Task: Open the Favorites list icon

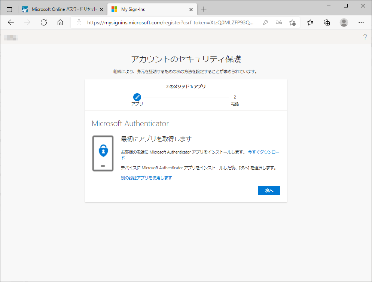Action: tap(310, 22)
